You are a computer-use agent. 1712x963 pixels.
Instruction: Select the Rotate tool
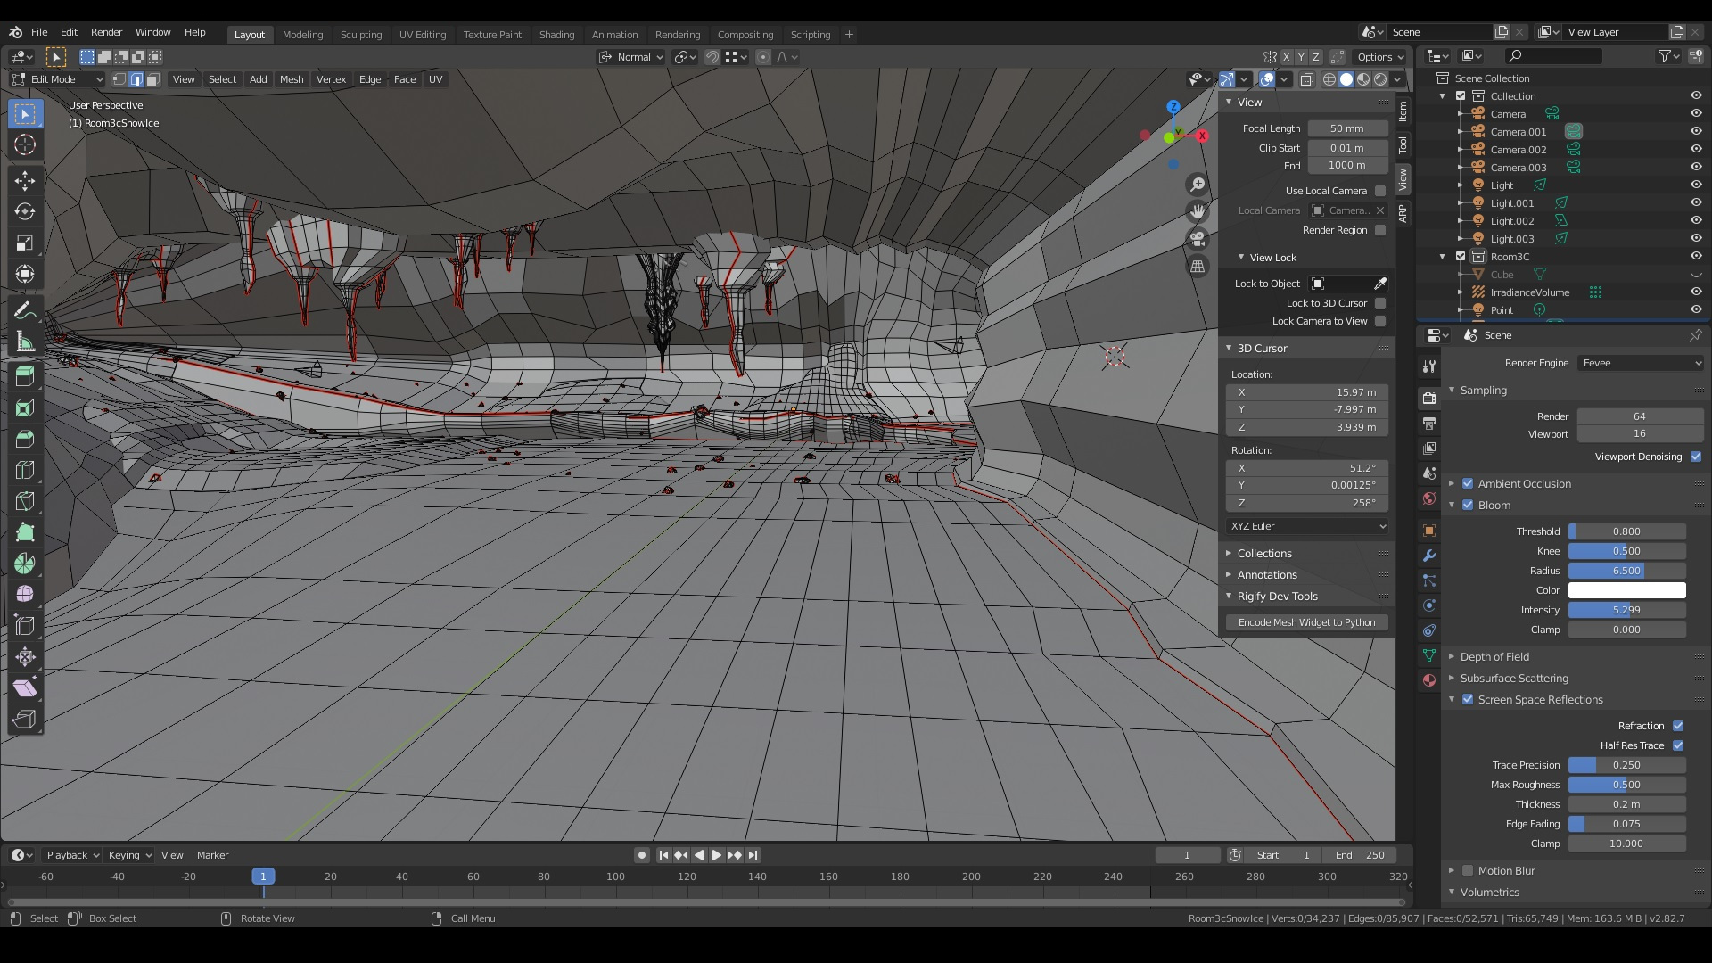(x=25, y=212)
